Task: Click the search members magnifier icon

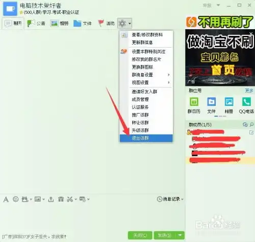Action: (x=252, y=125)
